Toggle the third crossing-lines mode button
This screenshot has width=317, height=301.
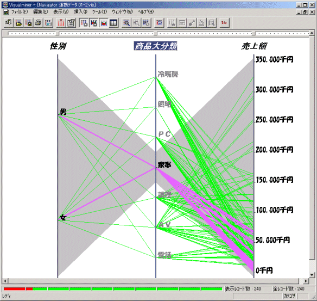coord(104,22)
